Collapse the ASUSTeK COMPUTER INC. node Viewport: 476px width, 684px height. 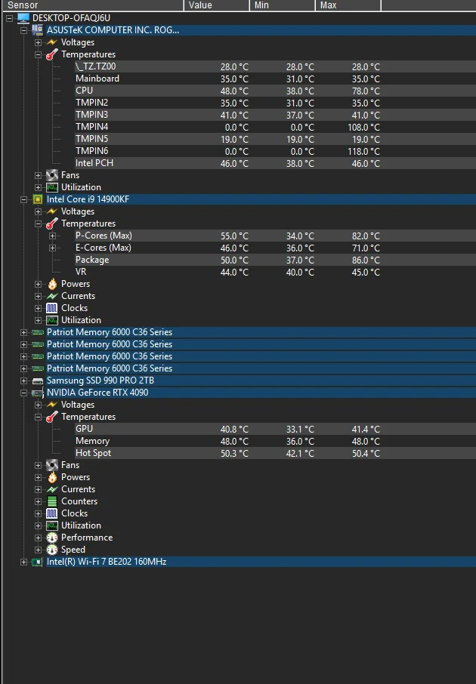click(x=23, y=30)
